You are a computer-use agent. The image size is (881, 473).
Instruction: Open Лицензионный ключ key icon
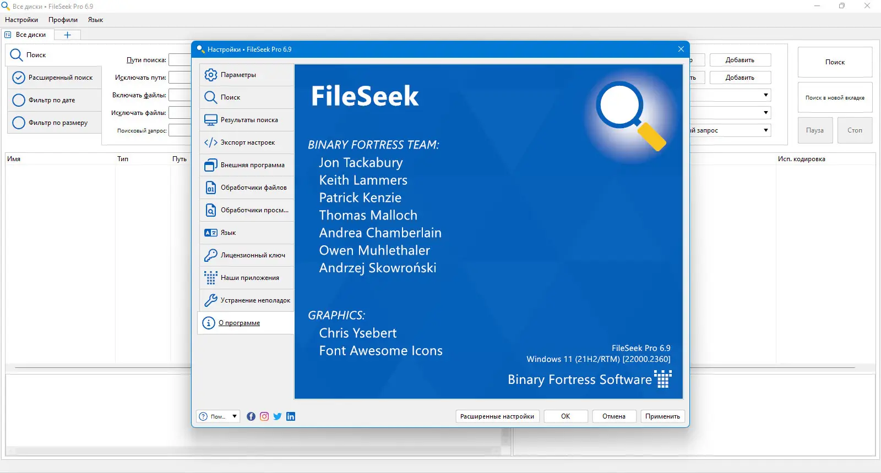[x=211, y=255]
